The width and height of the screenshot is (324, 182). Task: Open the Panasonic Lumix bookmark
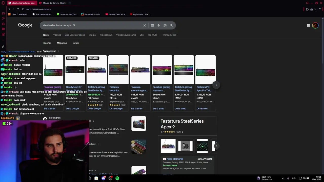pyautogui.click(x=91, y=14)
